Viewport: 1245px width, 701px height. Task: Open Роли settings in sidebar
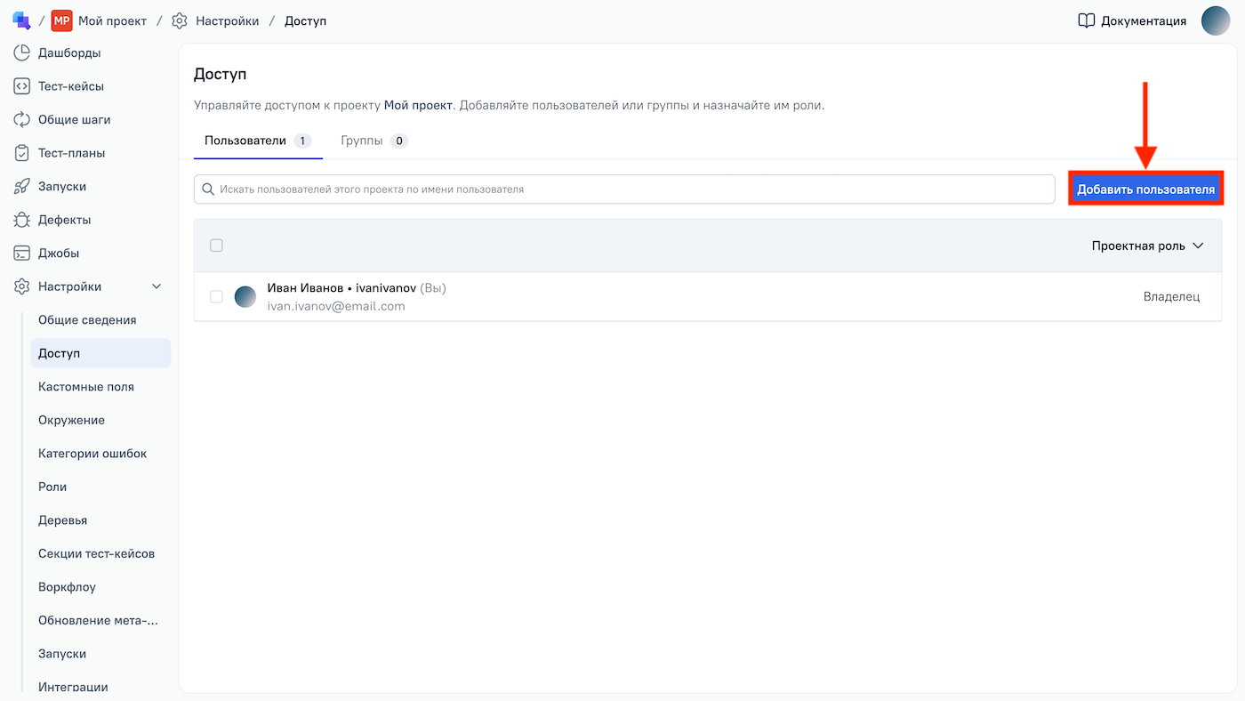52,487
